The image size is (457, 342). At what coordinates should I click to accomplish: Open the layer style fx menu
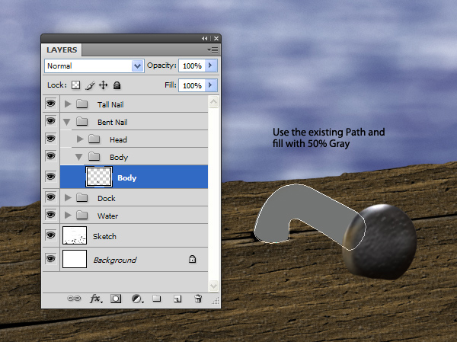coord(96,299)
